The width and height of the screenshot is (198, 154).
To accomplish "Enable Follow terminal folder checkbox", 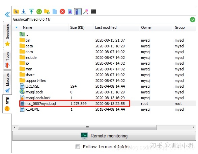I will click(x=78, y=147).
